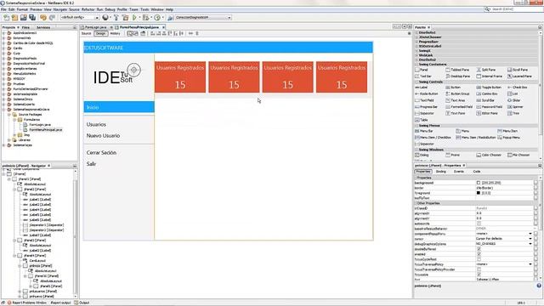Click Nuevo Usuario label in form
Image resolution: width=544 pixels, height=306 pixels.
103,136
